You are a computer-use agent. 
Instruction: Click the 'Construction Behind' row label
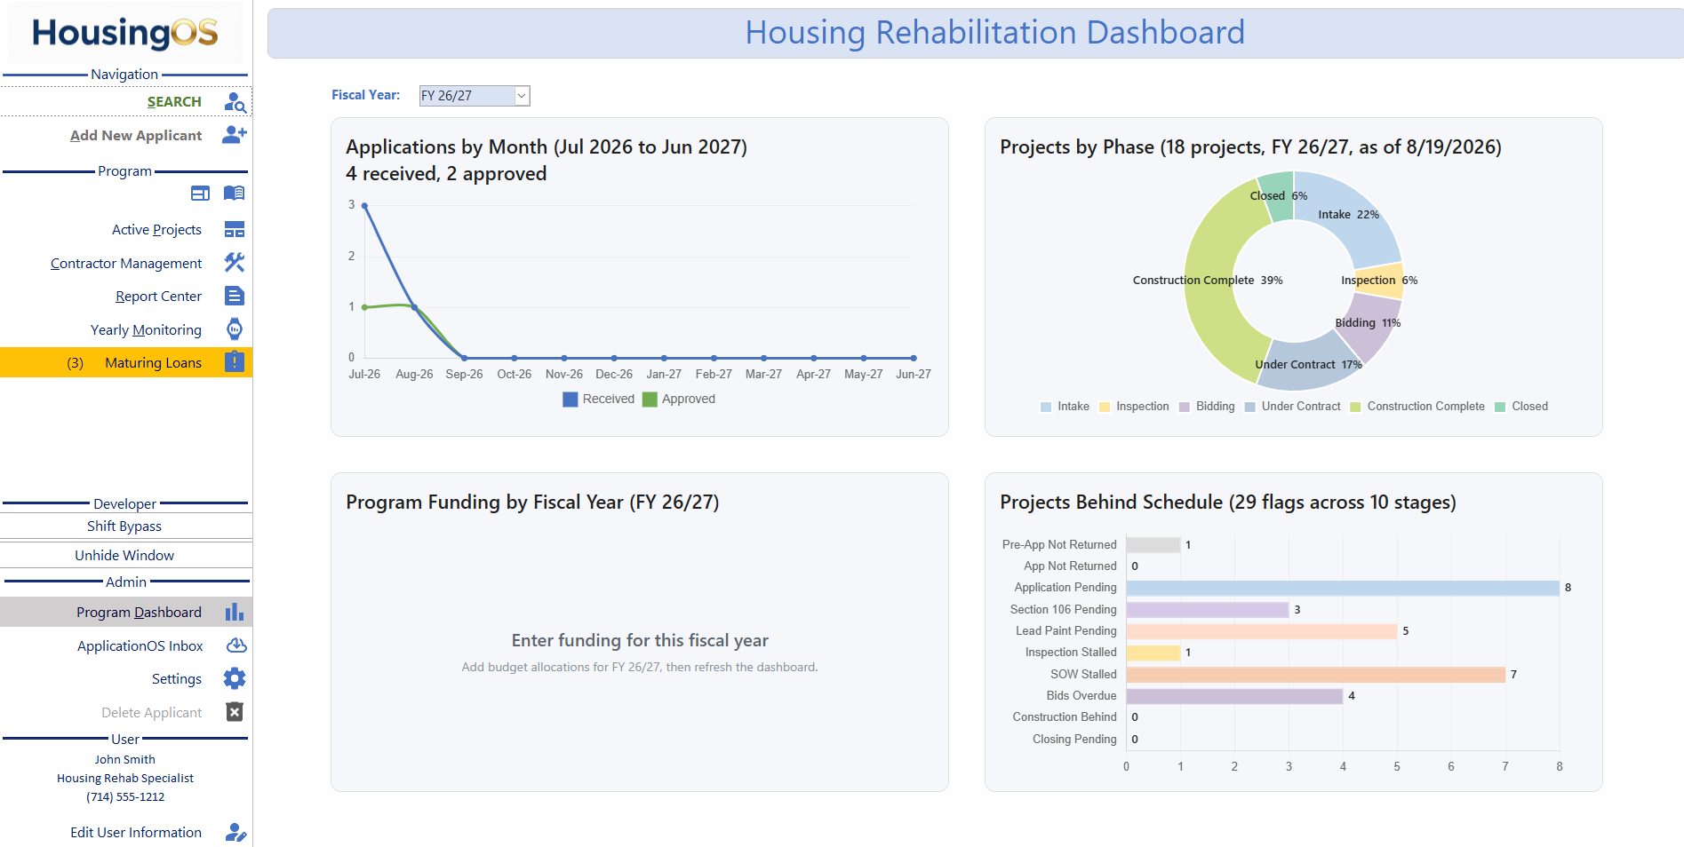coord(1065,717)
